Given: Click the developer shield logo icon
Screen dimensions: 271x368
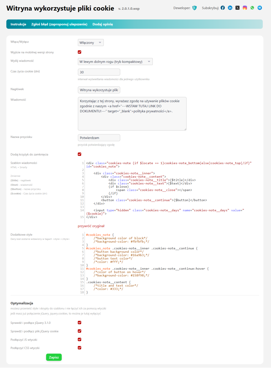Looking at the screenshot, I should tap(194, 8).
